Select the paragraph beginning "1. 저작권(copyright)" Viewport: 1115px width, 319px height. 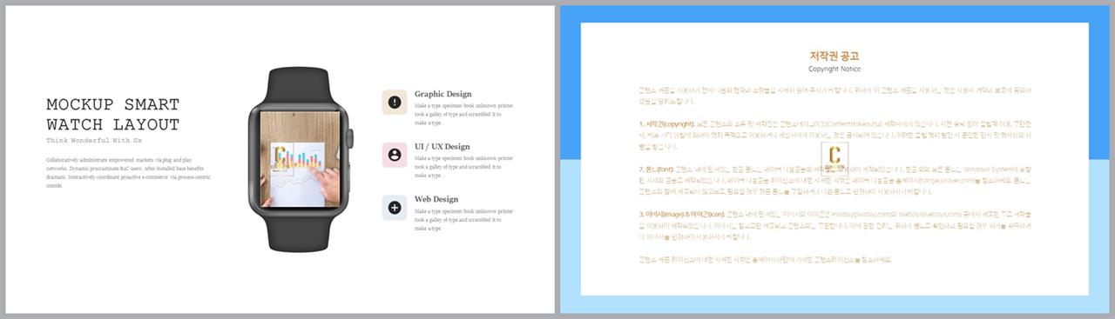tap(834, 136)
